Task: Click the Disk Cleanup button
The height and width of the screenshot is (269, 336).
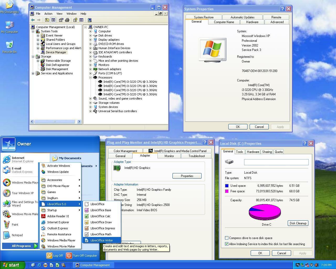Action: 298,223
